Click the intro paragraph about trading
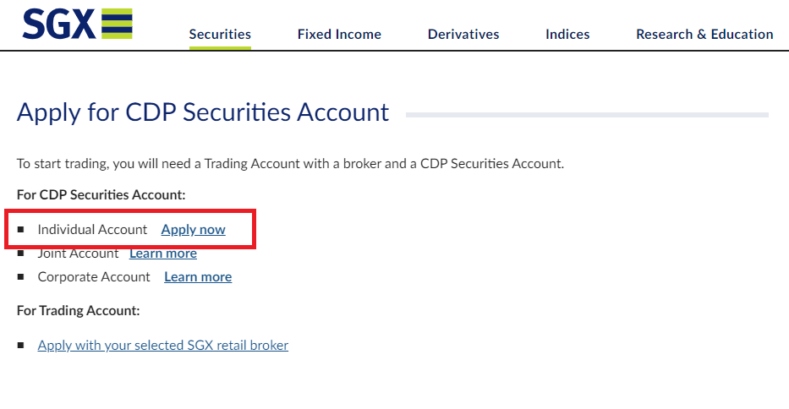 click(290, 164)
